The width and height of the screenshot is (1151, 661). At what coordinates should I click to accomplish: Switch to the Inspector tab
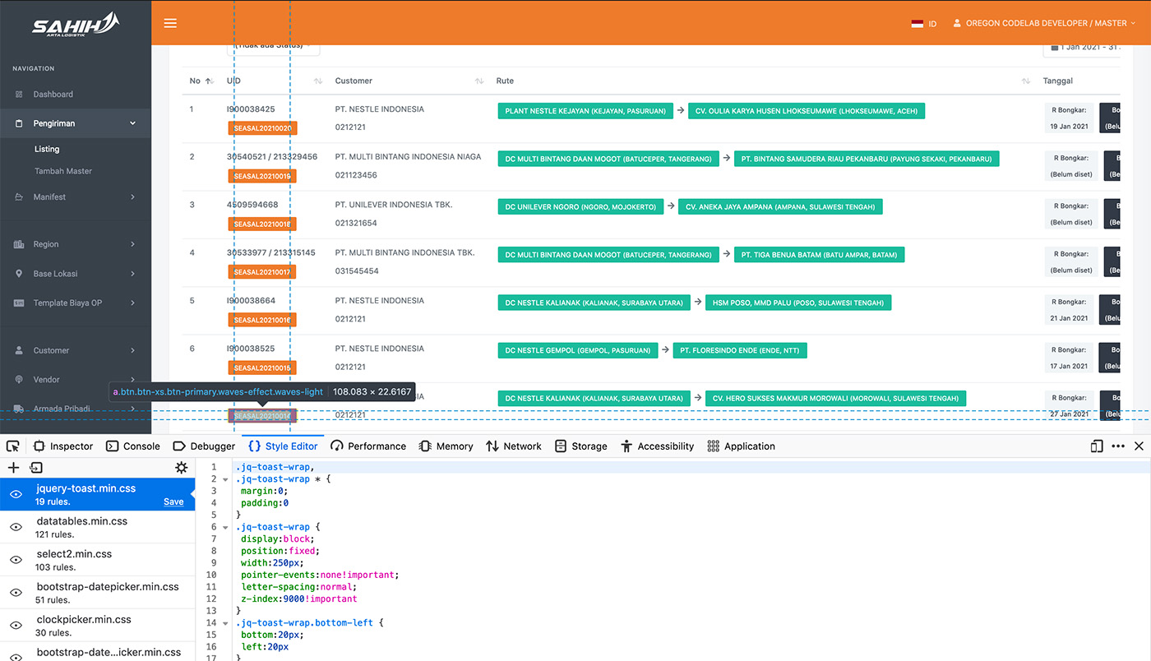coord(63,446)
